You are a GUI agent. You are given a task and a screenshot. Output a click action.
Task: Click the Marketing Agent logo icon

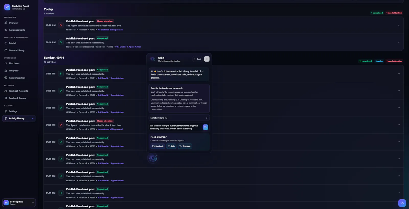[7, 7]
